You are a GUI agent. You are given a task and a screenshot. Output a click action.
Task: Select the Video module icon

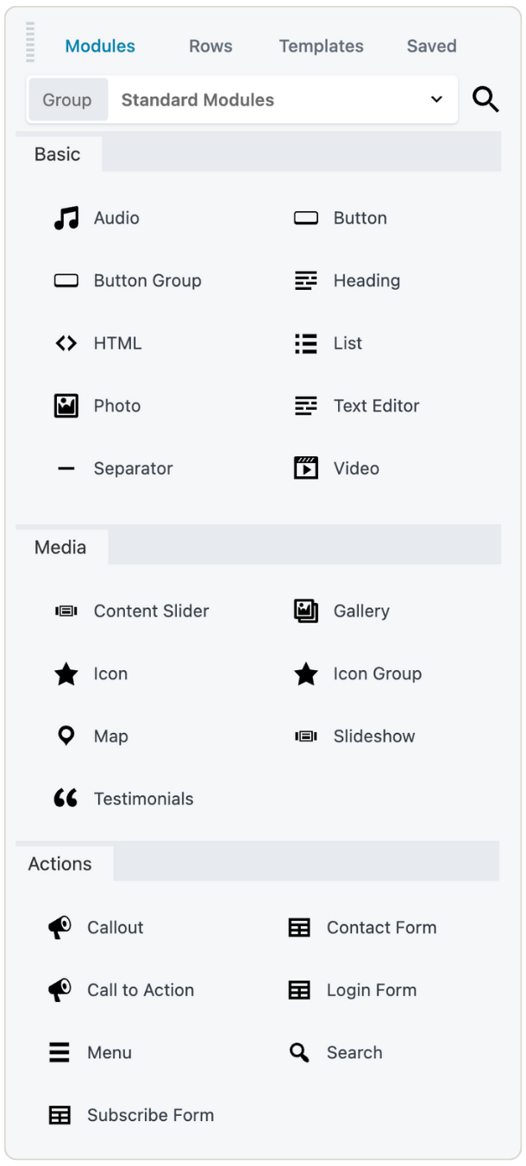coord(305,468)
